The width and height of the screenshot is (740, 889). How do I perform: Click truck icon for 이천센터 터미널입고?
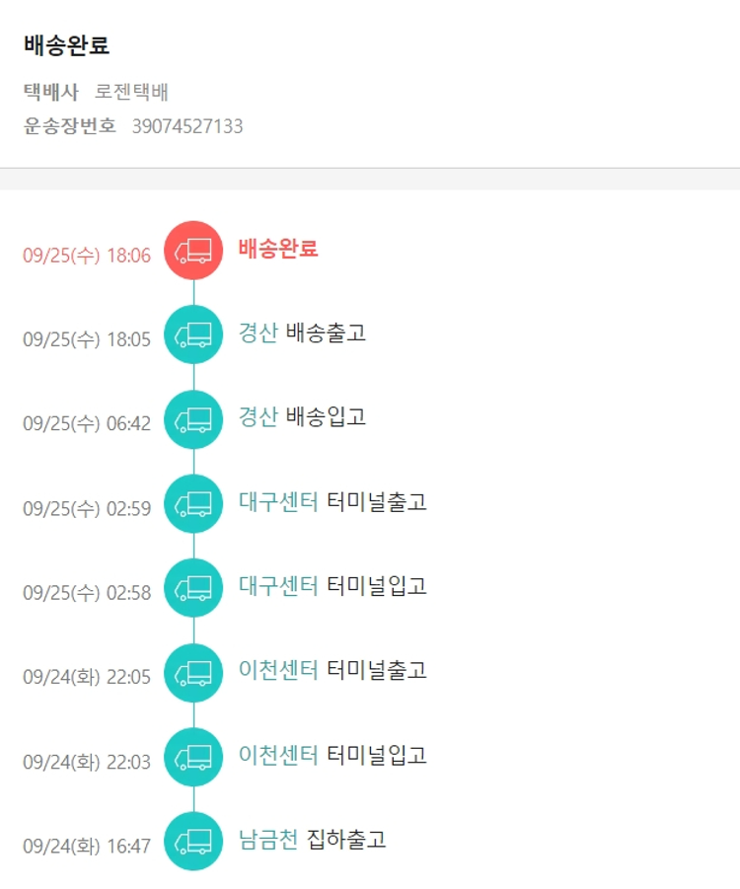pos(193,757)
